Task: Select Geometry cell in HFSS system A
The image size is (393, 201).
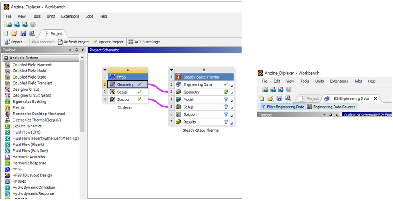Action: [128, 84]
